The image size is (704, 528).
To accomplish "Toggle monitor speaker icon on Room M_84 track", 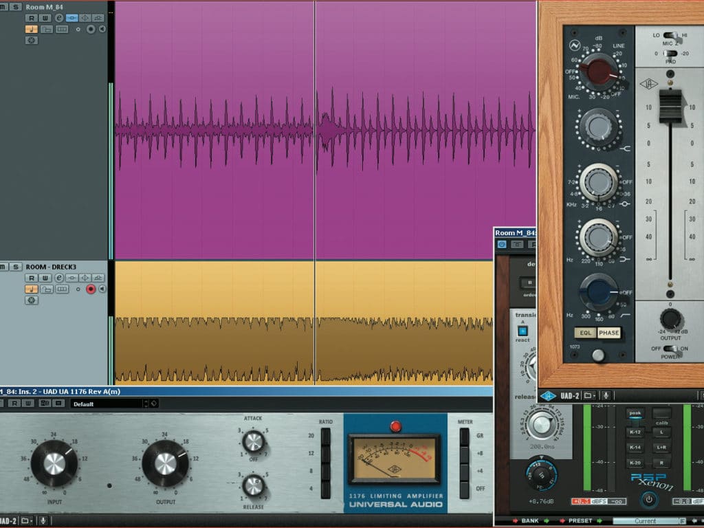I will click(x=102, y=29).
